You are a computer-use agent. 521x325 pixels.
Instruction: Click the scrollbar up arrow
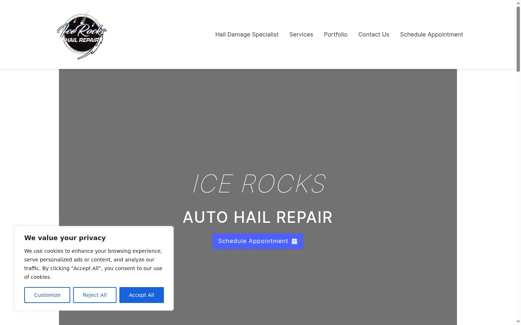[x=518, y=3]
